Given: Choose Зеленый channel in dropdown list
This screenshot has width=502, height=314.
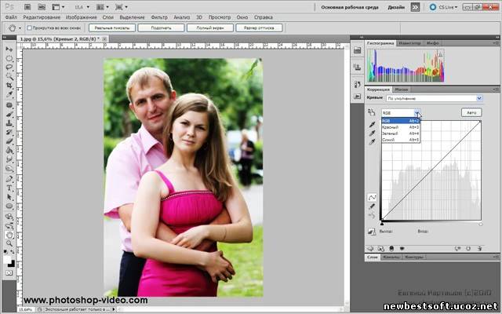Looking at the screenshot, I should pyautogui.click(x=401, y=133).
